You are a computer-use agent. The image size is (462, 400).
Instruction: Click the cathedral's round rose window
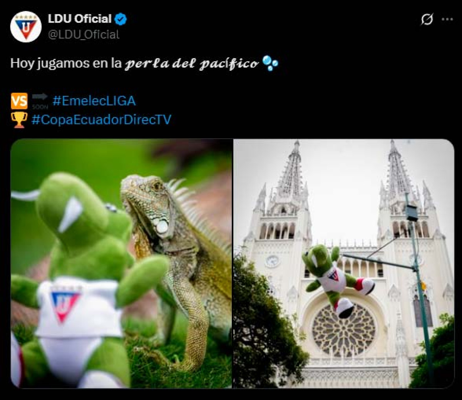(x=343, y=330)
